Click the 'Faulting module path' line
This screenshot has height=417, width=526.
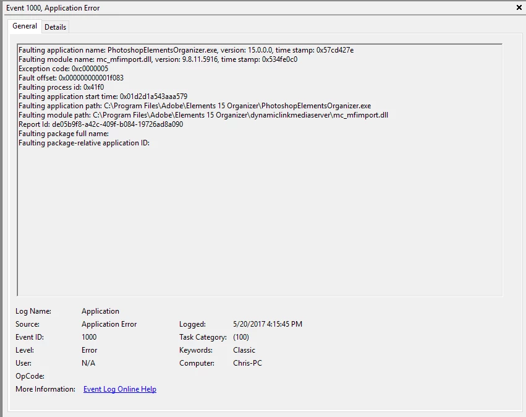pyautogui.click(x=203, y=115)
